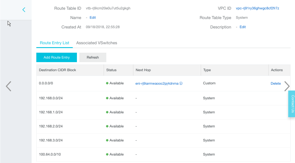The image size is (295, 163).
Task: Edit the route table Name
Action: 93,18
